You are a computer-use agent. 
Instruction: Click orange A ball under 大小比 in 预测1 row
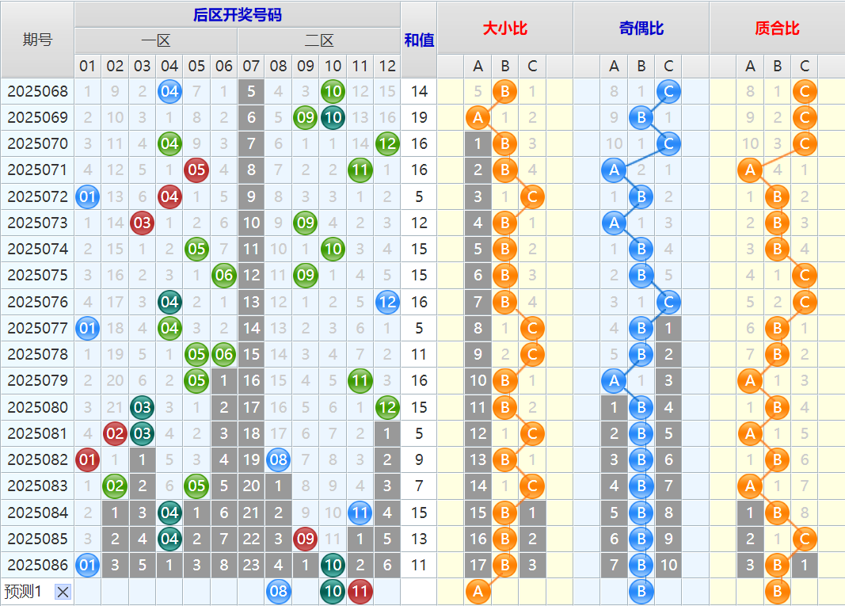[478, 591]
